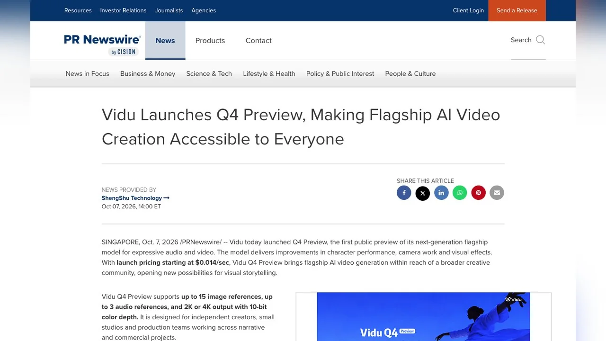The width and height of the screenshot is (606, 341).
Task: Share article on X
Action: [x=423, y=193]
